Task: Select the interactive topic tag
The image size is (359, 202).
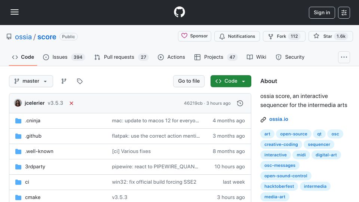Action: pos(276,155)
